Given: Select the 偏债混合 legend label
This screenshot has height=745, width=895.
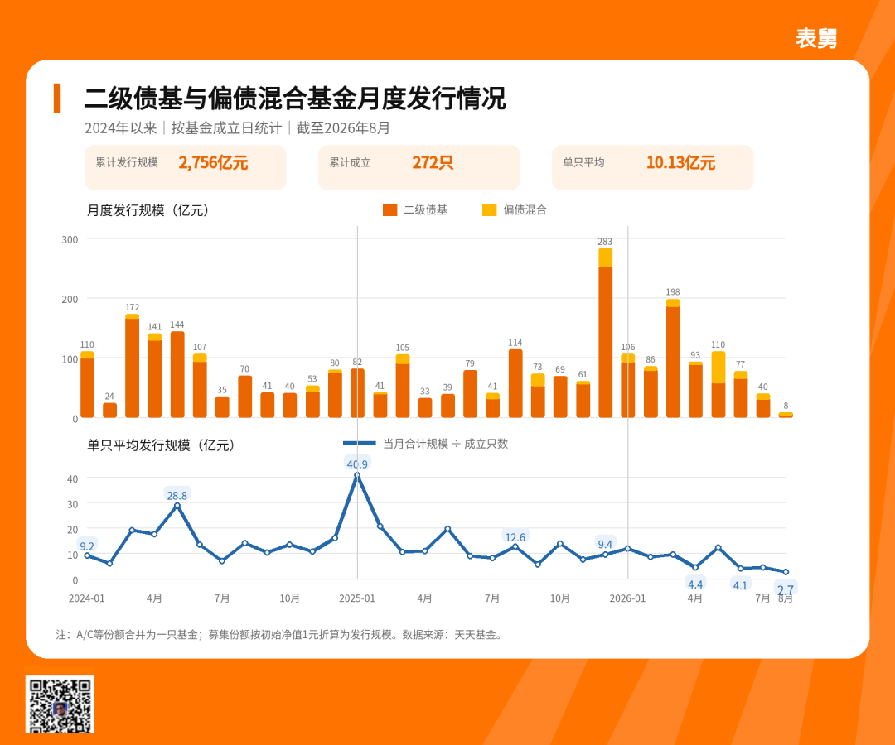Looking at the screenshot, I should [x=525, y=209].
